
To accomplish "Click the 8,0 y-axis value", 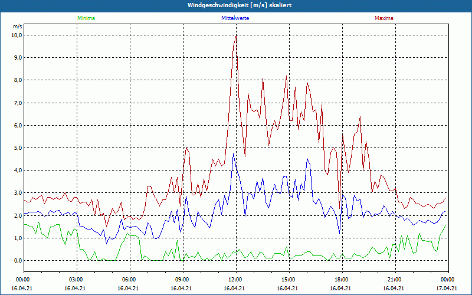I will tap(18, 80).
